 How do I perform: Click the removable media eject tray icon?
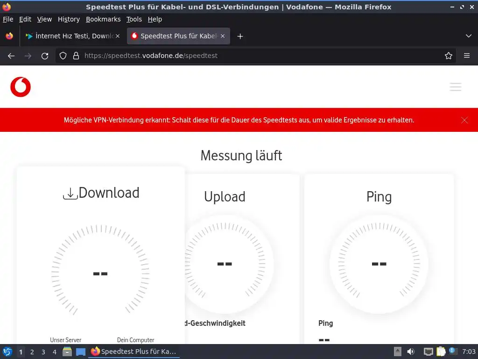[398, 352]
